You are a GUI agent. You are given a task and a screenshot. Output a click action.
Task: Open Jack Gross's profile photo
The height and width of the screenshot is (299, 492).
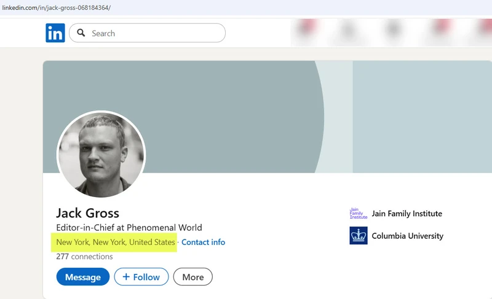[x=101, y=155]
